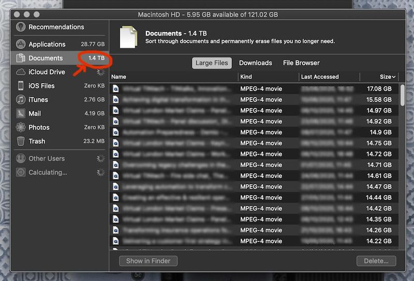Click file icon of 14.71 GB movie
The width and height of the screenshot is (414, 281).
point(115,165)
